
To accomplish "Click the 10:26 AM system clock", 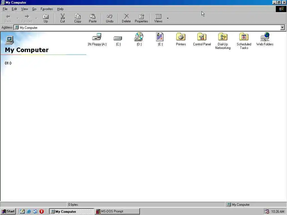I will pos(278,212).
